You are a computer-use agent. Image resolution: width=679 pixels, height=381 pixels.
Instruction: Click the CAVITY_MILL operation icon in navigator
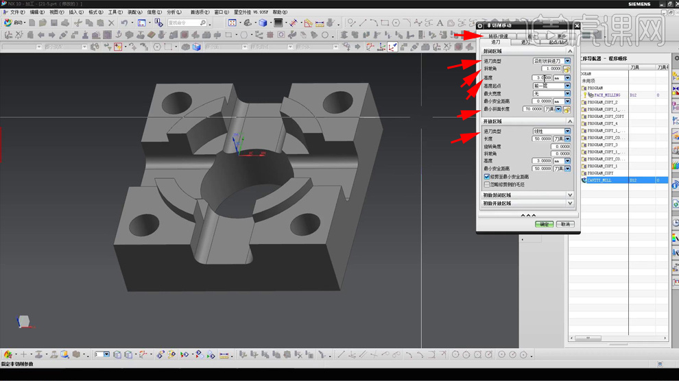point(584,180)
